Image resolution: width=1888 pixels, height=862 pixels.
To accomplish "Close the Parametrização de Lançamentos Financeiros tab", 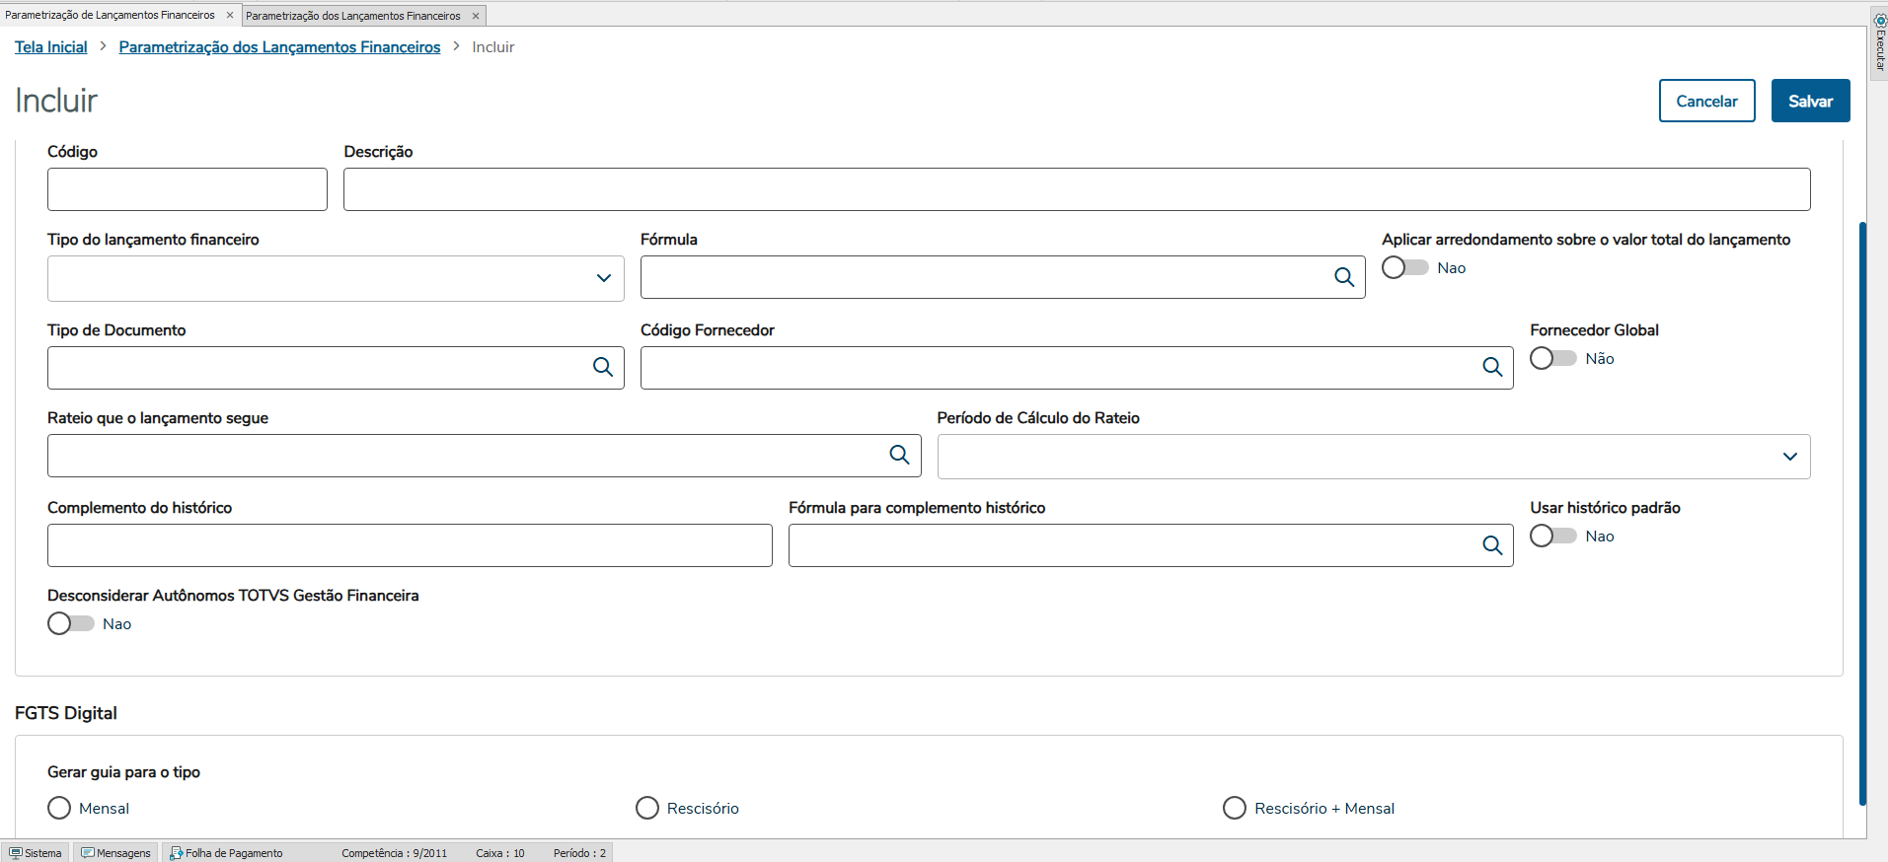I will point(230,15).
